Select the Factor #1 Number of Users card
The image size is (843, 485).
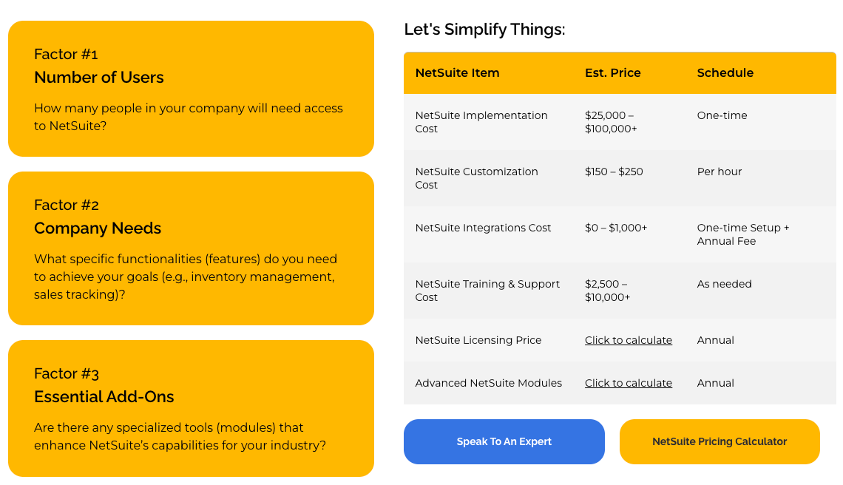(x=190, y=89)
